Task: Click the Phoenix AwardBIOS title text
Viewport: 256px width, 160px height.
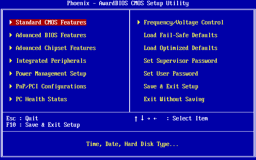Action: click(x=128, y=3)
